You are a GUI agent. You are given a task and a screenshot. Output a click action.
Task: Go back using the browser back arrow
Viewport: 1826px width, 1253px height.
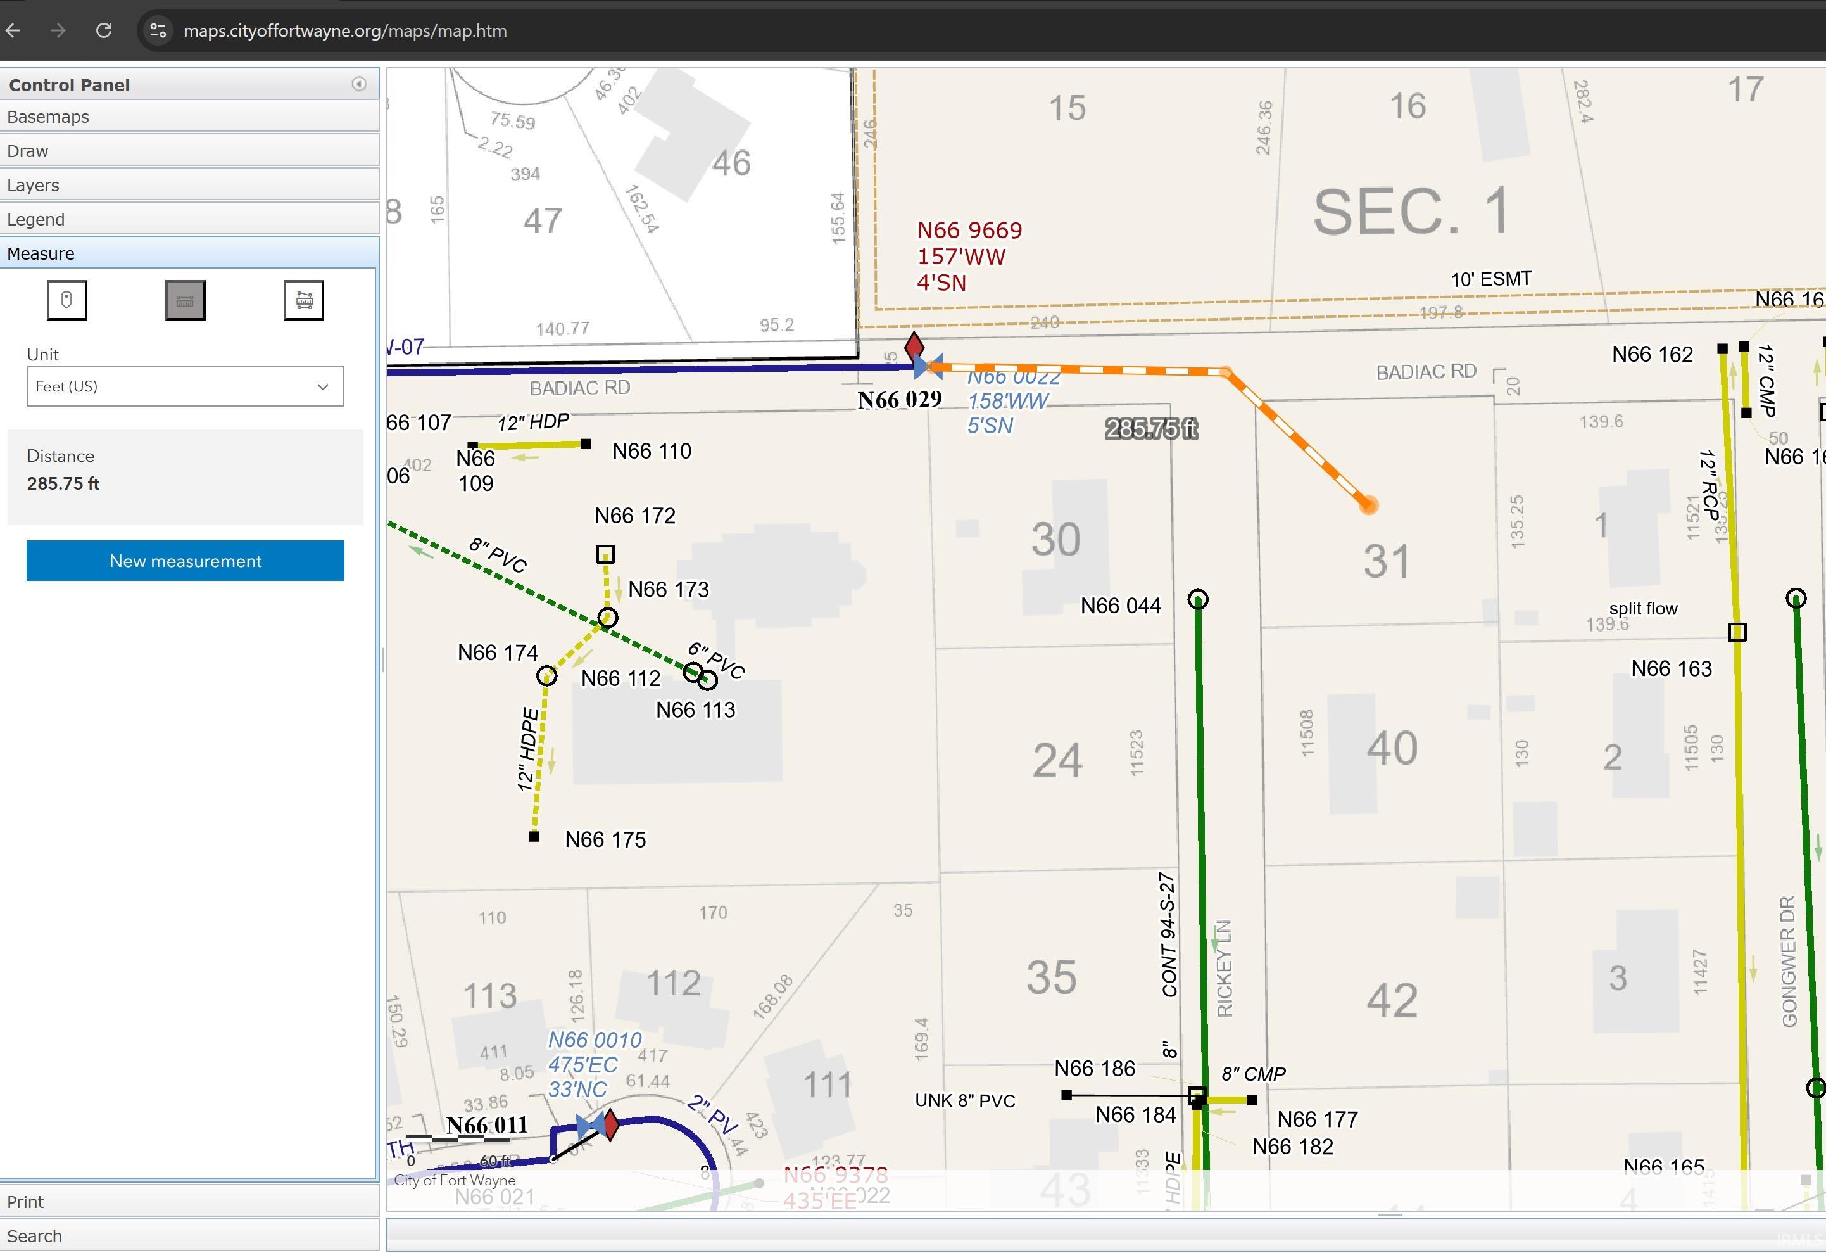click(13, 30)
